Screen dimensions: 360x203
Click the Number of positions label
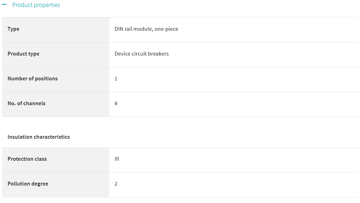(33, 79)
